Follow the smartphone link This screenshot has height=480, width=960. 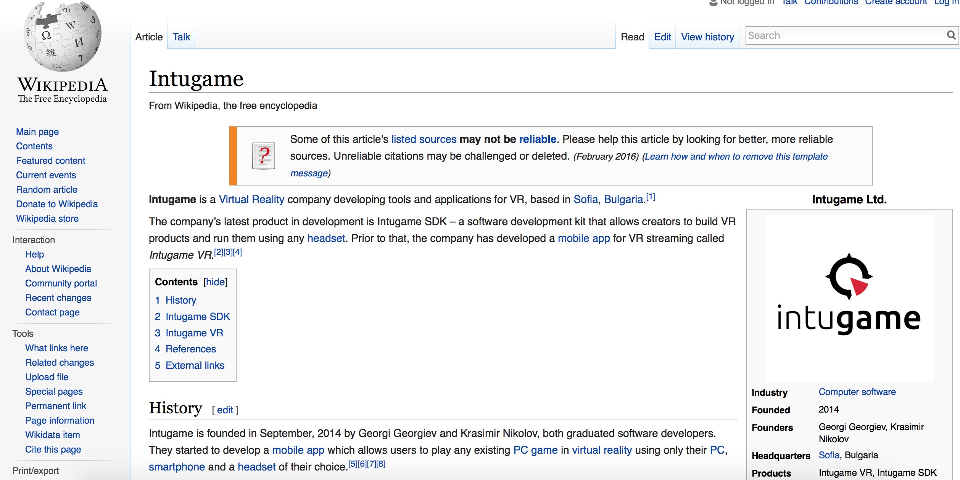[177, 467]
